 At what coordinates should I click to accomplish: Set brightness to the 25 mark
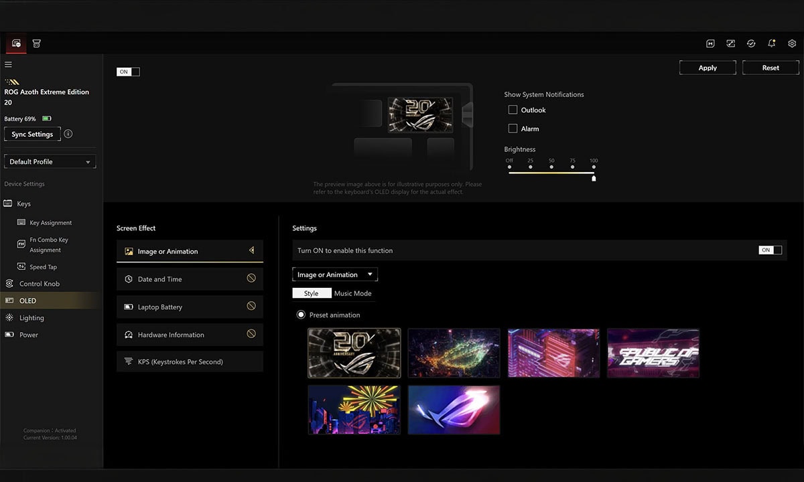tap(530, 167)
